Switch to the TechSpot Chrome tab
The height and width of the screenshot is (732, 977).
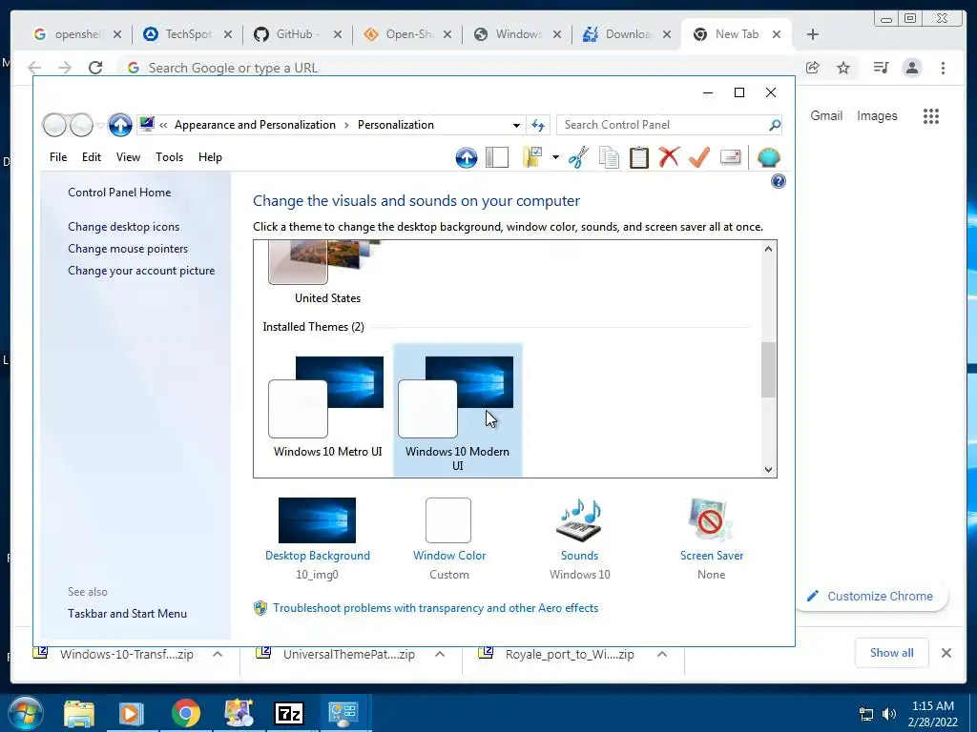(188, 34)
